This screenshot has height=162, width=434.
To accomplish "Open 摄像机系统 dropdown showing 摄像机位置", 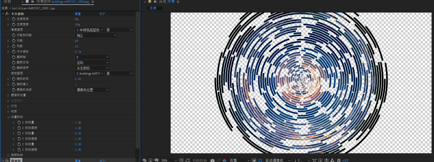I will pyautogui.click(x=92, y=90).
